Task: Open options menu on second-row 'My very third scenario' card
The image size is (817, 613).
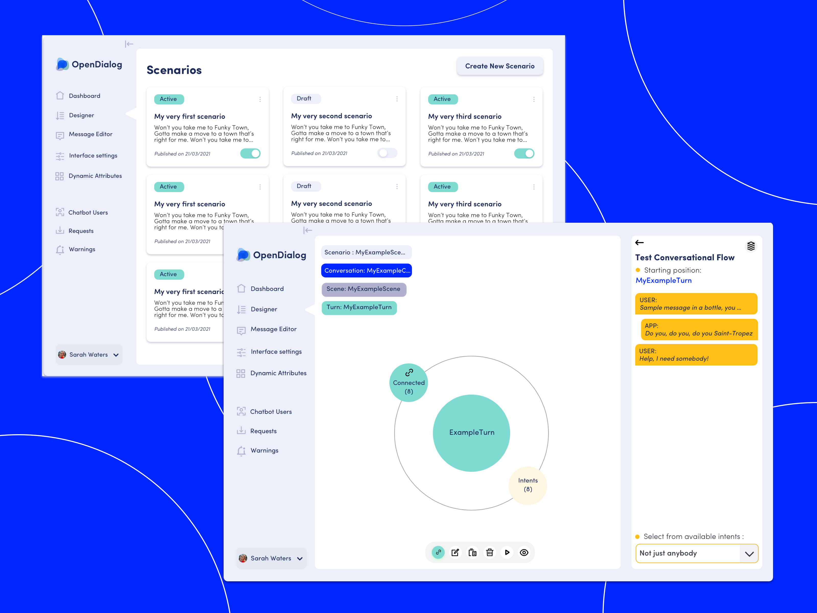Action: (534, 187)
